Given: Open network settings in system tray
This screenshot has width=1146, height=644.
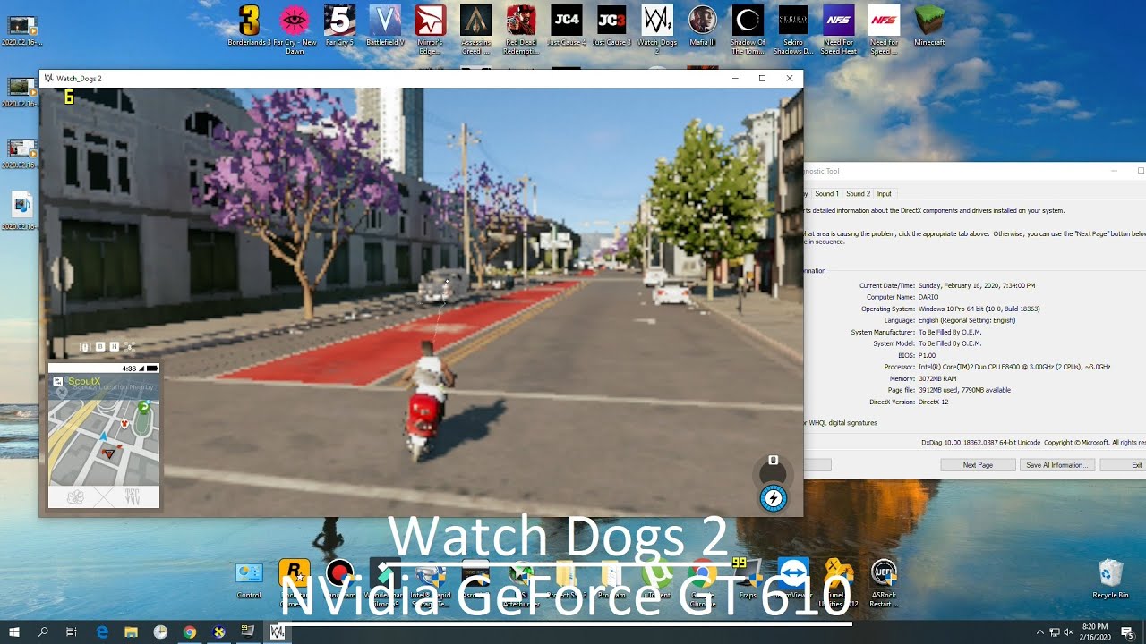Looking at the screenshot, I should point(1054,632).
